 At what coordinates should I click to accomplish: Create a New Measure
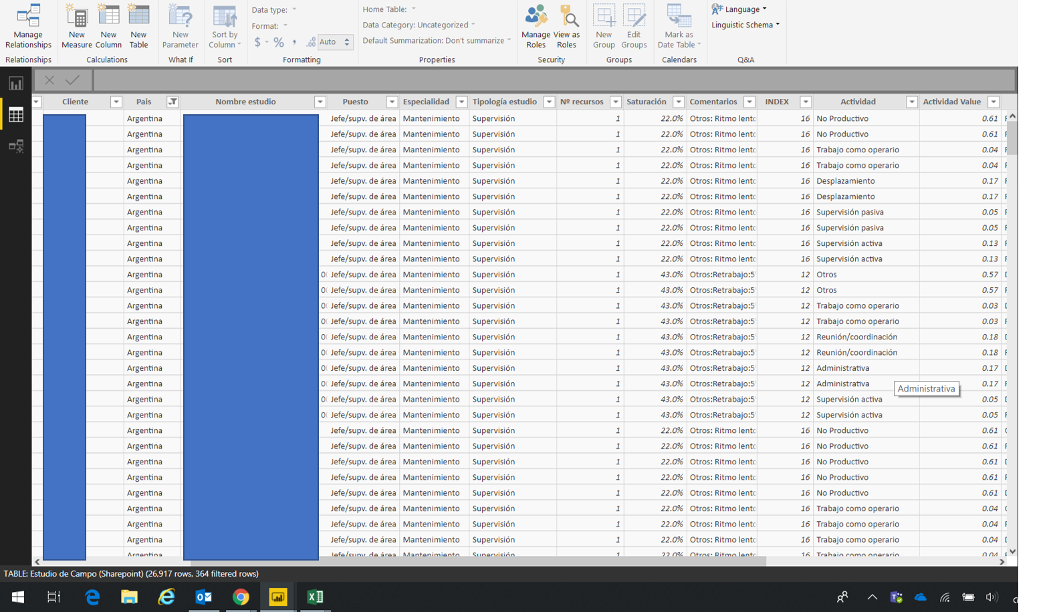tap(76, 26)
